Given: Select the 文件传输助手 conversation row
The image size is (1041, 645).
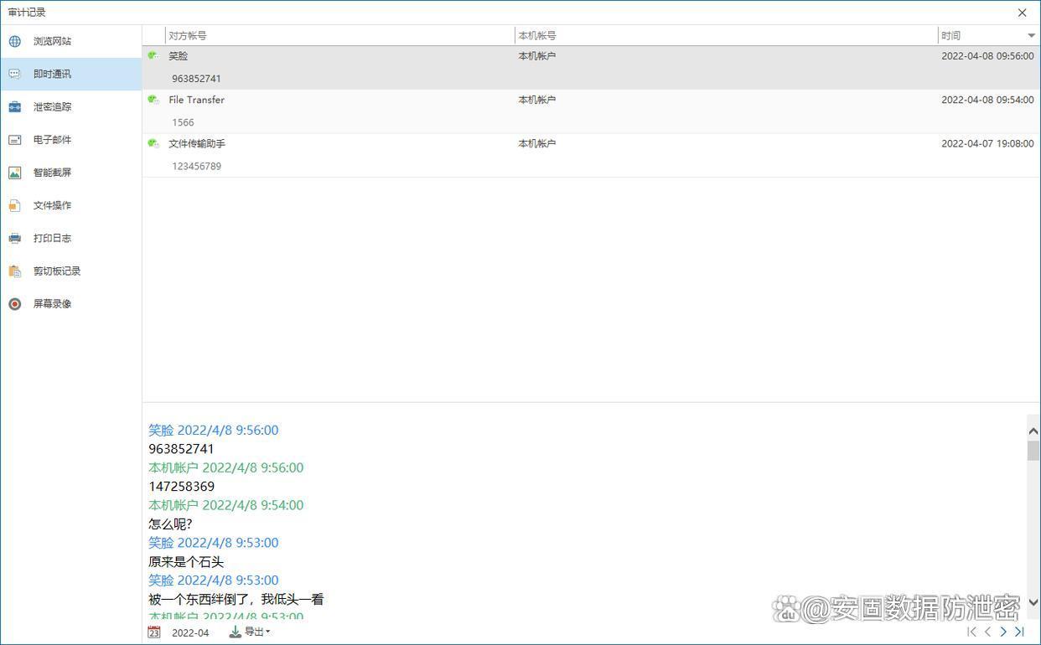Looking at the screenshot, I should [x=591, y=155].
